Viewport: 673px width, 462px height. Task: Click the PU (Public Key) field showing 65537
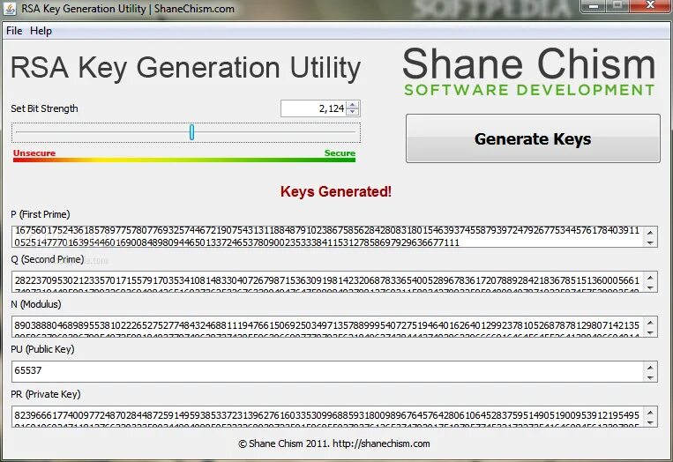tap(328, 371)
